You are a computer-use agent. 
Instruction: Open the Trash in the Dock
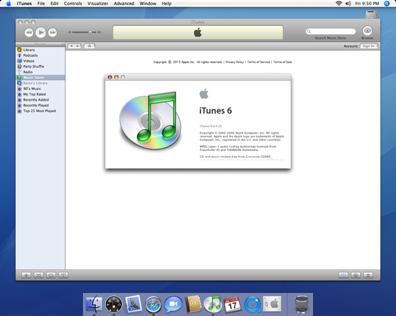(302, 305)
